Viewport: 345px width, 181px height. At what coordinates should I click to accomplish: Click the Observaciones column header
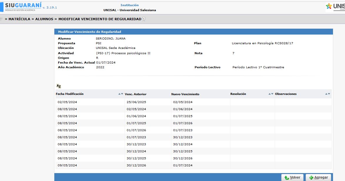[x=286, y=94]
